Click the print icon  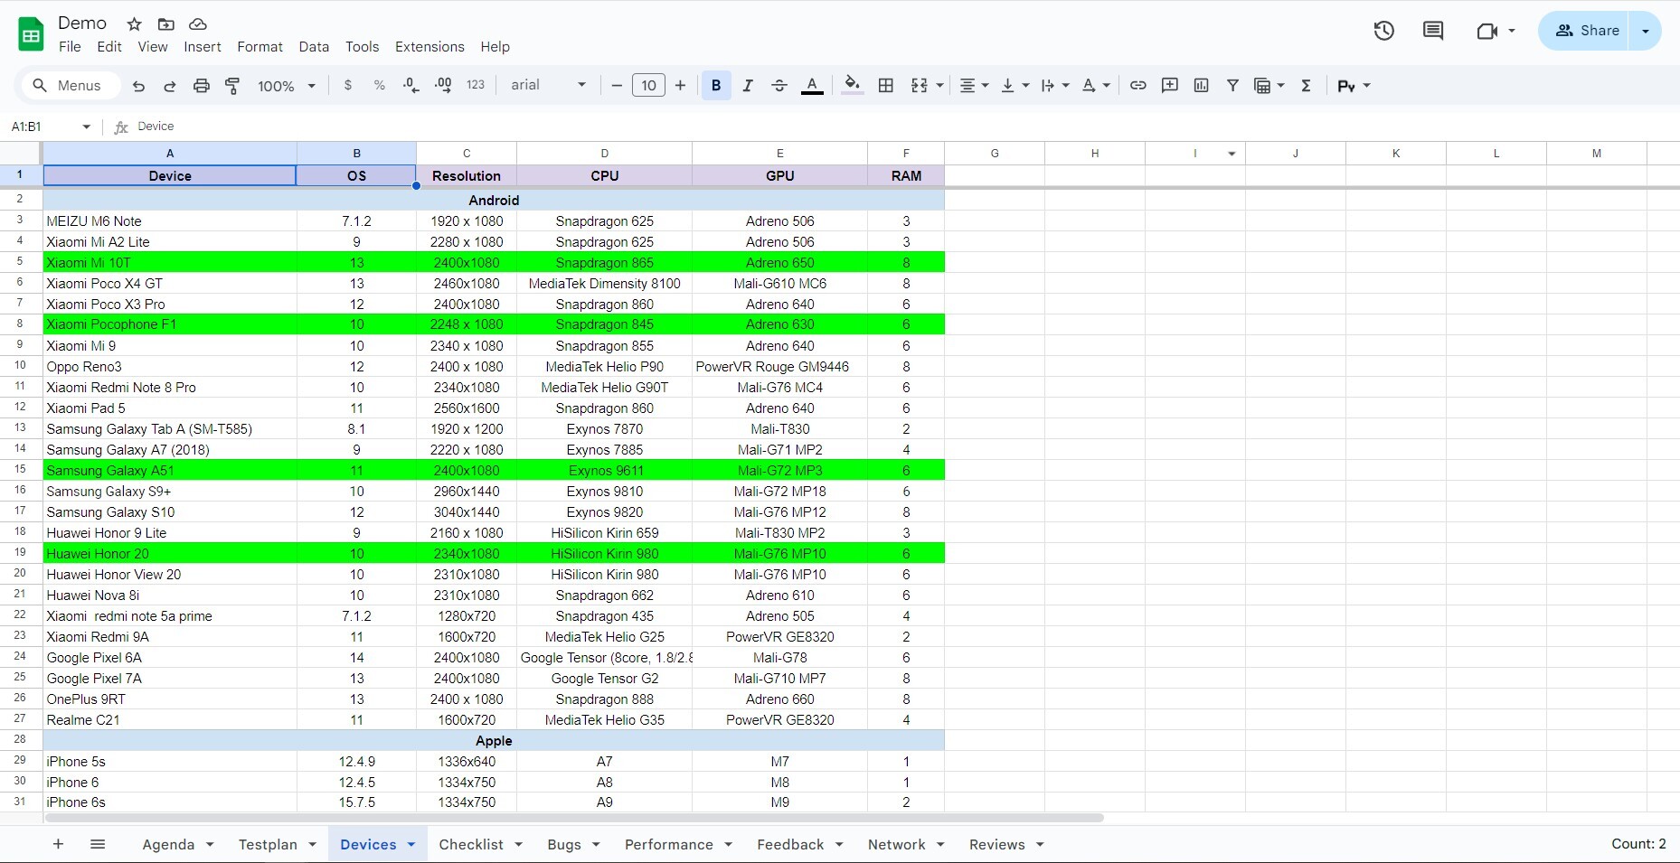coord(201,86)
